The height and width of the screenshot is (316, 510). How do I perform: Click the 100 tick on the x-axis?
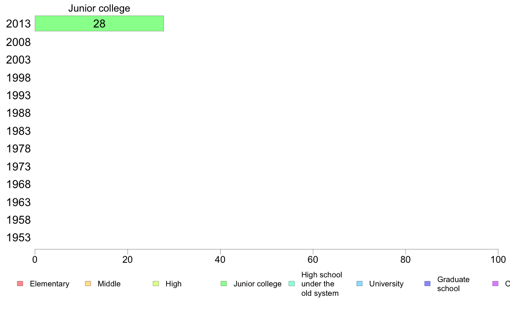tap(498, 259)
